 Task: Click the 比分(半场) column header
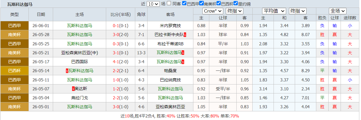coord(121,15)
